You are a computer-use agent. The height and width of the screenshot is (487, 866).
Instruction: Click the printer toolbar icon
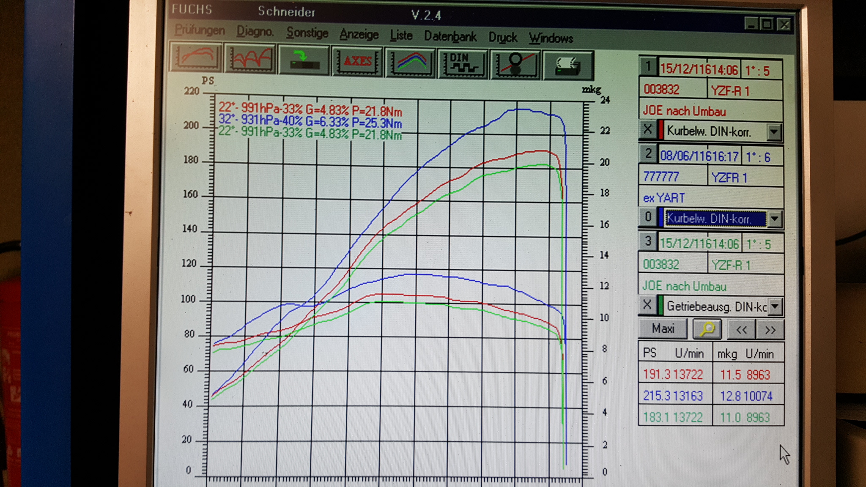pyautogui.click(x=568, y=66)
